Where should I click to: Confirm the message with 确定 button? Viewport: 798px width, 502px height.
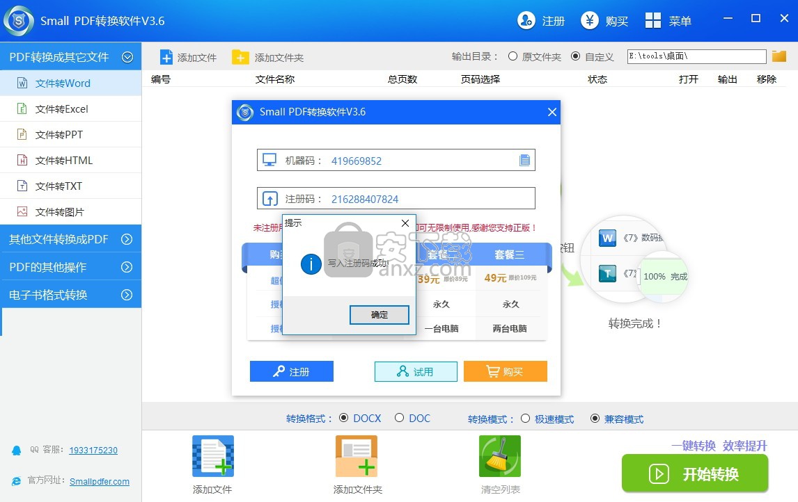coord(379,314)
